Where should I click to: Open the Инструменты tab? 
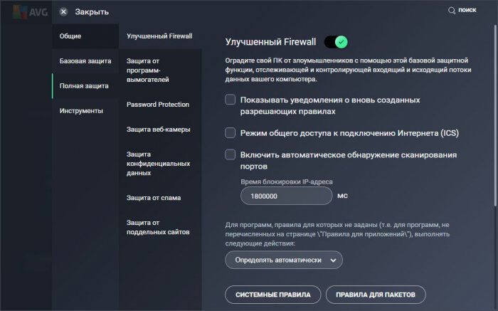[x=81, y=111]
